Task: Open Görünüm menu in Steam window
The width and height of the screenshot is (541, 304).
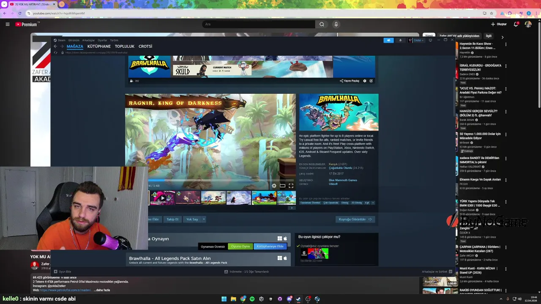Action: [74, 40]
